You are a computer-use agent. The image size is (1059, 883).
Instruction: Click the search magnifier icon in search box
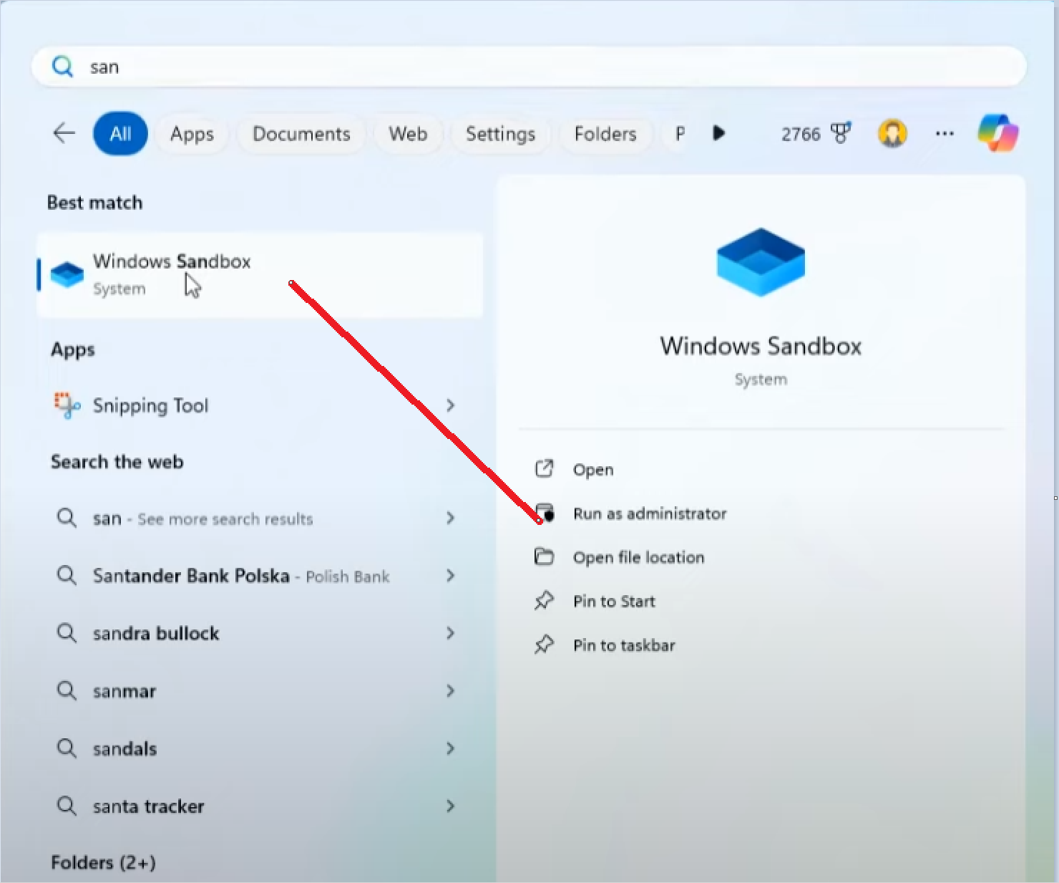pos(63,67)
